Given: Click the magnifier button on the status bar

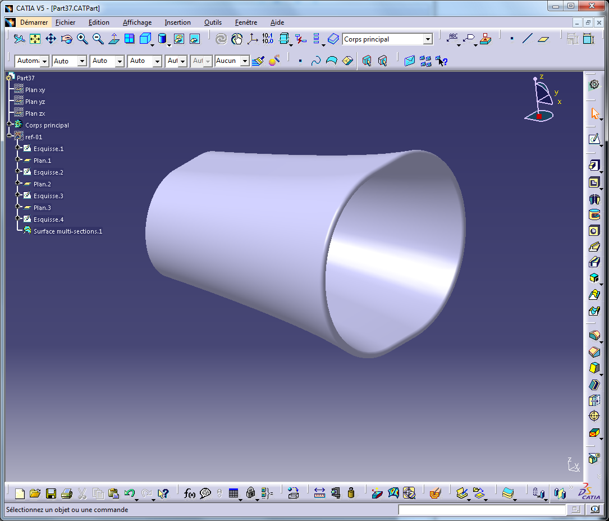Looking at the screenshot, I should coord(595,510).
